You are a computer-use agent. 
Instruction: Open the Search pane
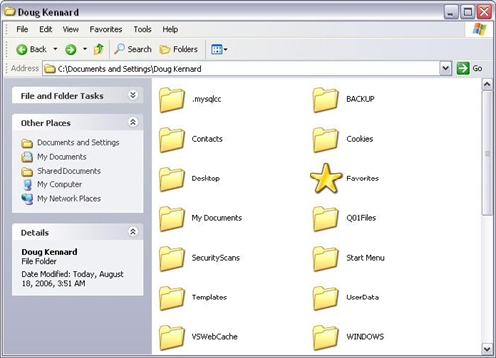[133, 49]
